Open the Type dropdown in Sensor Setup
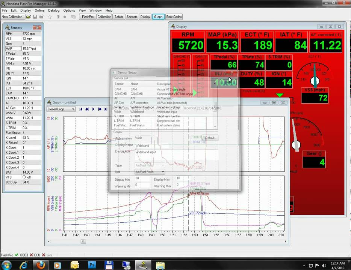The height and width of the screenshot is (270, 351). (150, 165)
